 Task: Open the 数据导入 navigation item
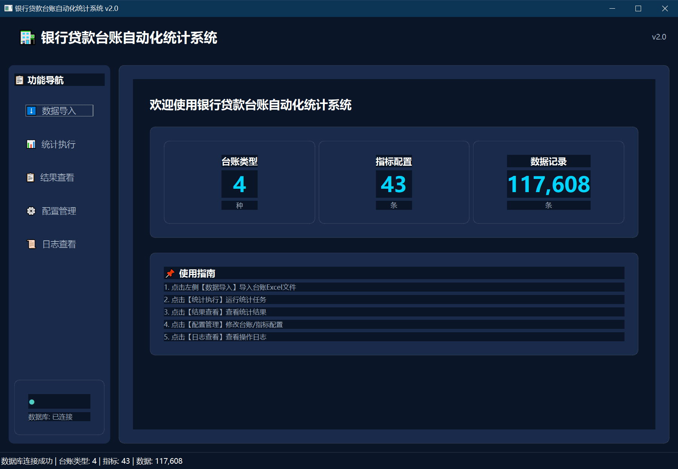point(59,111)
